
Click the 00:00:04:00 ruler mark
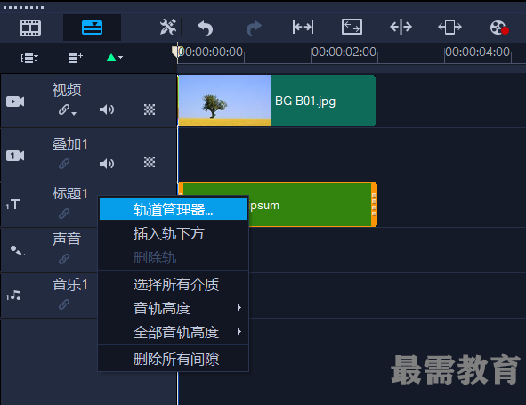(477, 52)
